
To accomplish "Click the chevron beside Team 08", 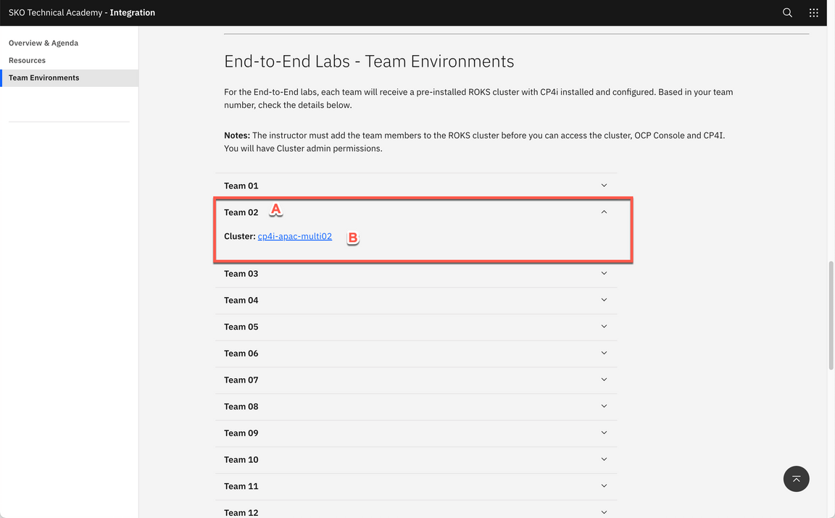I will click(604, 406).
